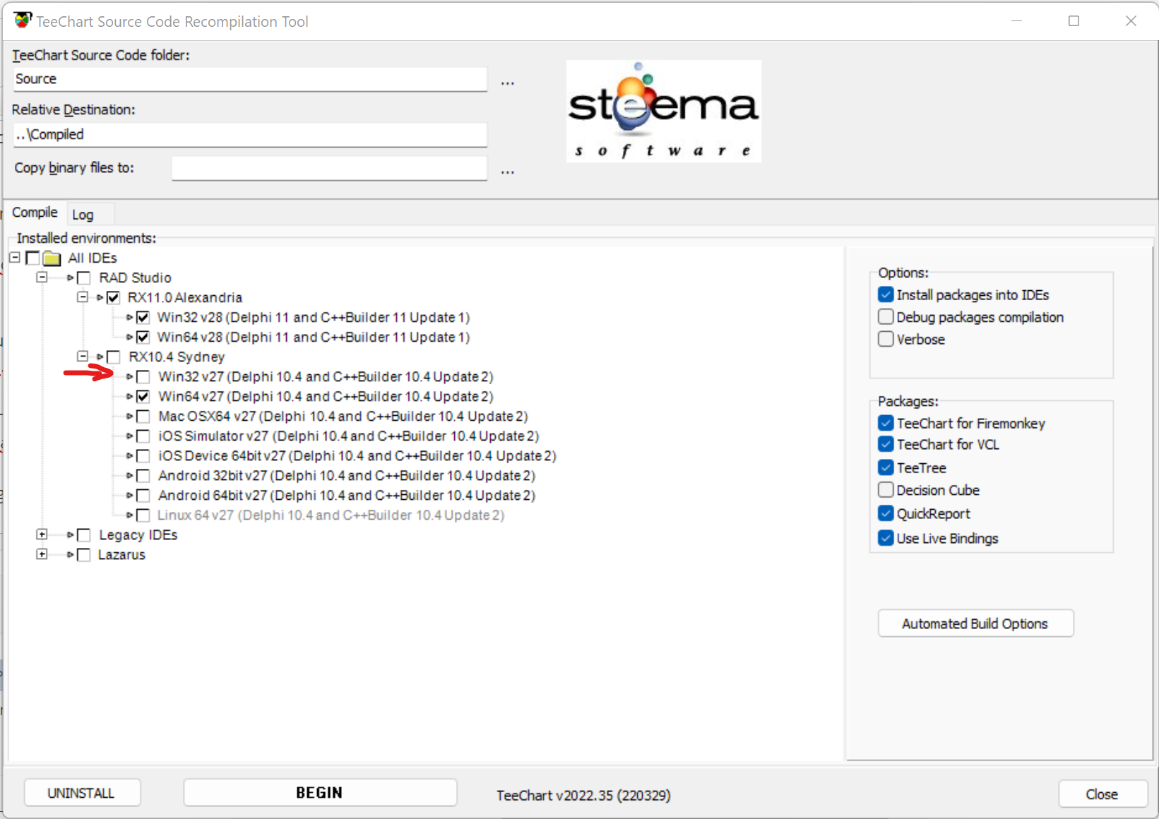Select Linux 64 v27 tree label

331,515
